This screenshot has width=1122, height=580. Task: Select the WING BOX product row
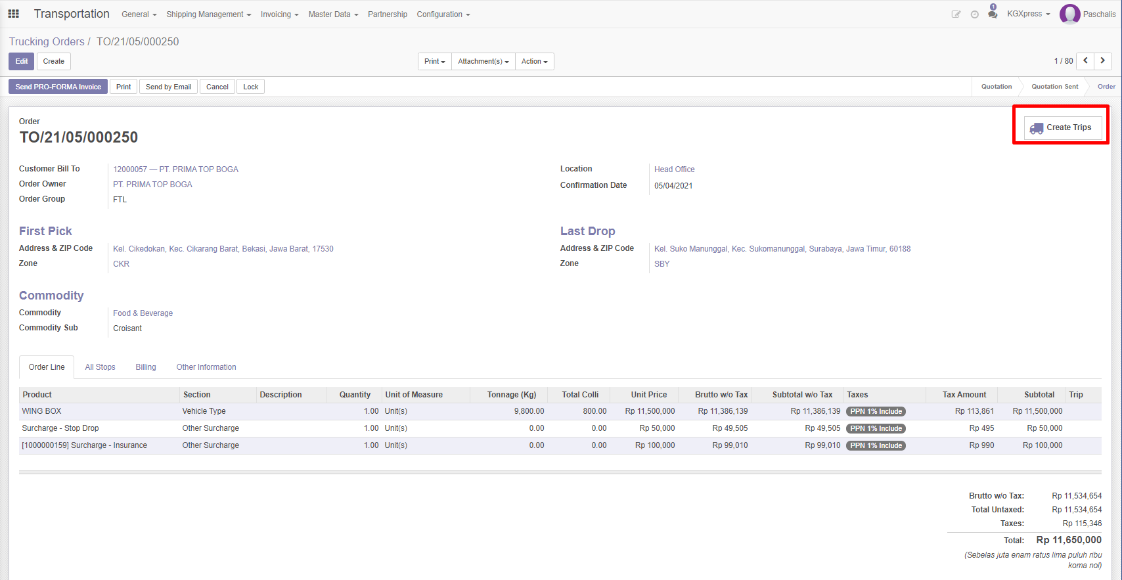(560, 411)
